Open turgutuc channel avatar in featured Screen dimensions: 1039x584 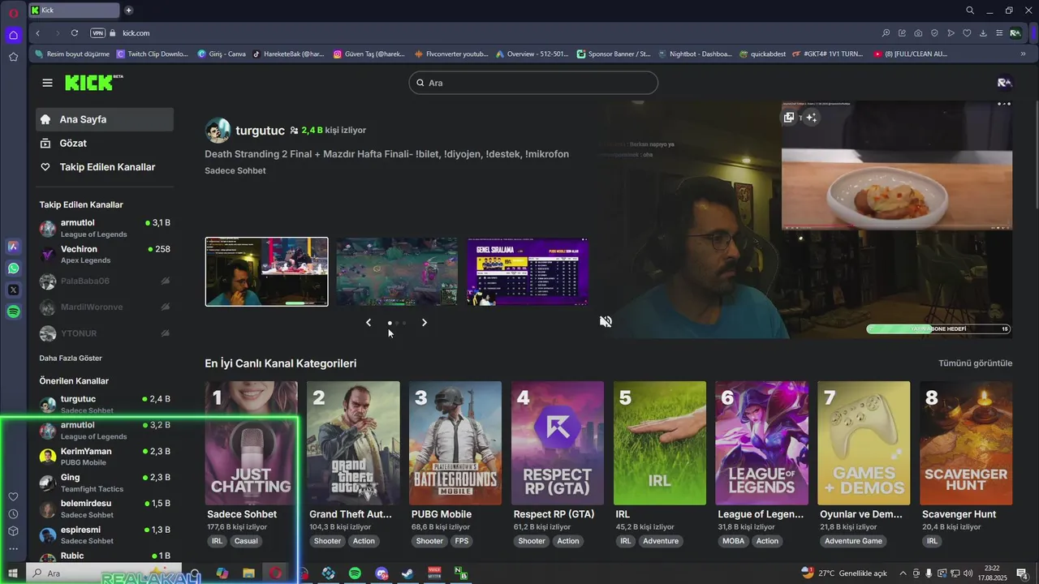click(218, 131)
